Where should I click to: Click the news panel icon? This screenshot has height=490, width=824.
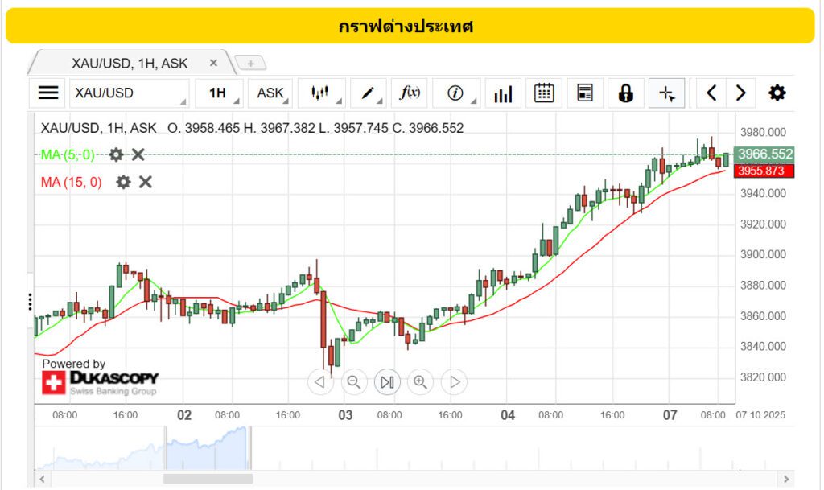[x=585, y=93]
